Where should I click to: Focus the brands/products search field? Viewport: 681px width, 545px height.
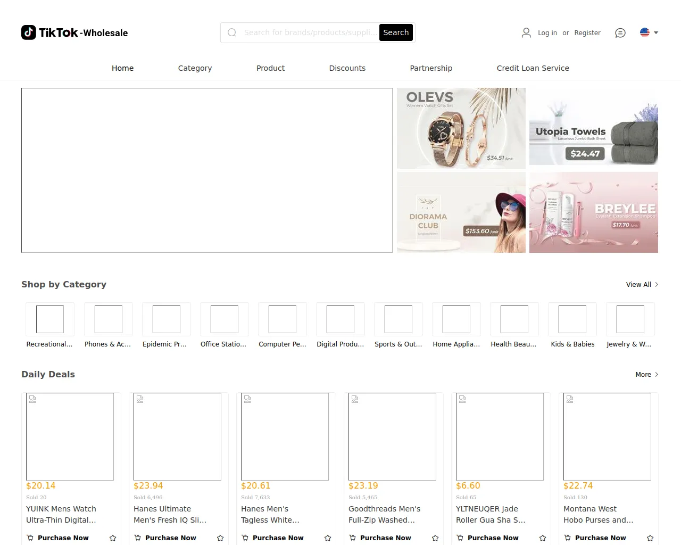pos(309,32)
